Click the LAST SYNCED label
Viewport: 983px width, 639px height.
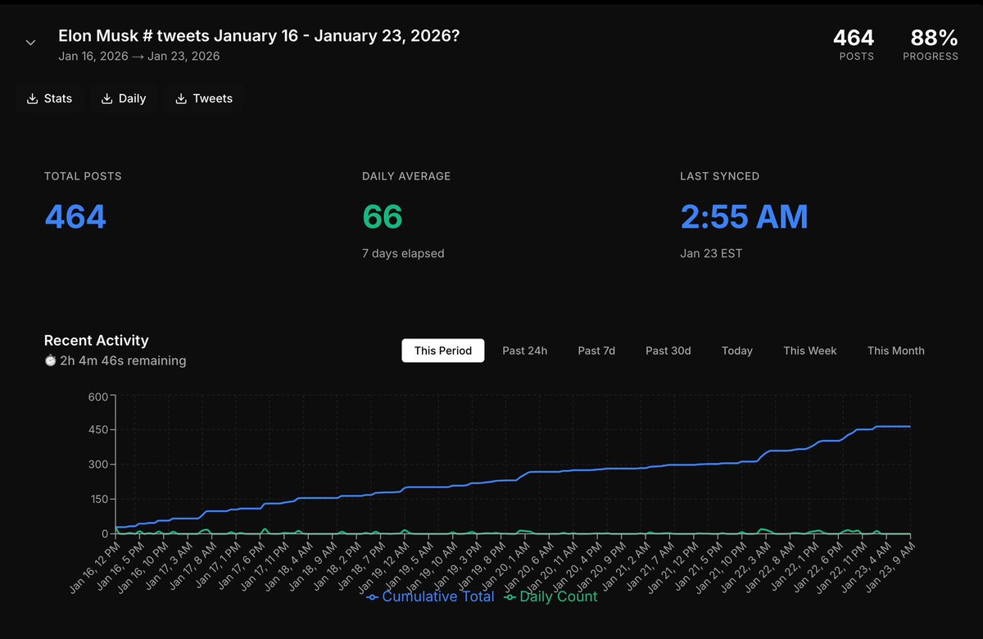click(719, 176)
